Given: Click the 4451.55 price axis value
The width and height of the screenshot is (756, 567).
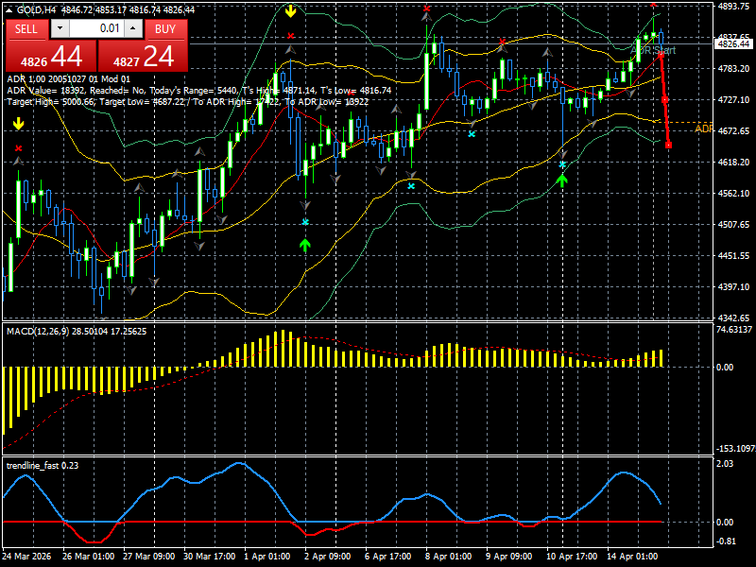Looking at the screenshot, I should click(x=733, y=255).
